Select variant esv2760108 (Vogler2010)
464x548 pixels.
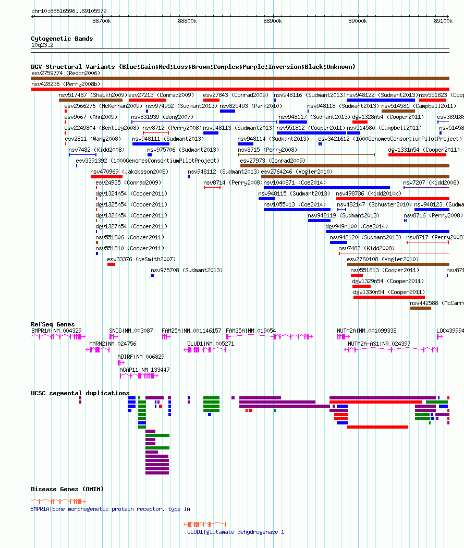point(383,259)
